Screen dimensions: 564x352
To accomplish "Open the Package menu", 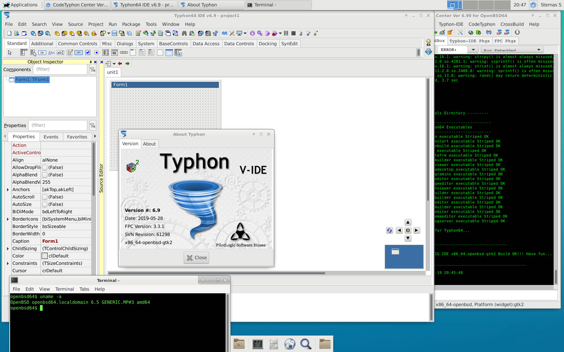I will (131, 24).
